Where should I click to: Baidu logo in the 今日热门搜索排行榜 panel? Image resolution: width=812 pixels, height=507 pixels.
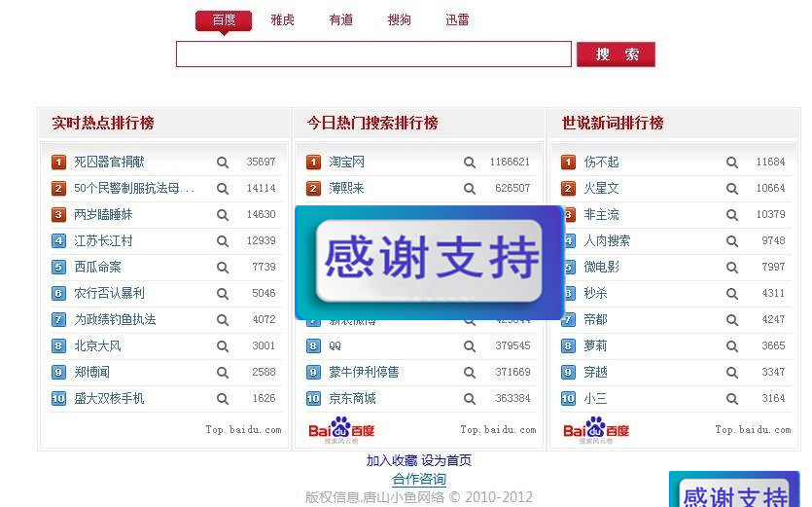coord(341,430)
